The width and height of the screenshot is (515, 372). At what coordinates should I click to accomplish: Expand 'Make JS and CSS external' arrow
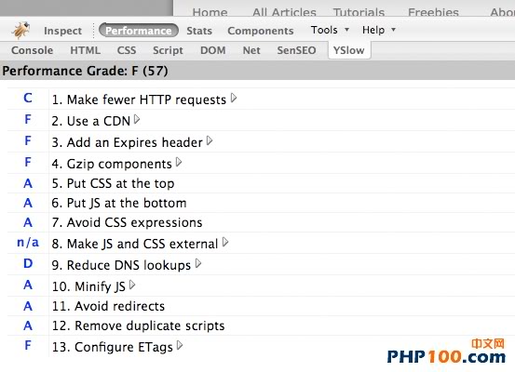225,243
